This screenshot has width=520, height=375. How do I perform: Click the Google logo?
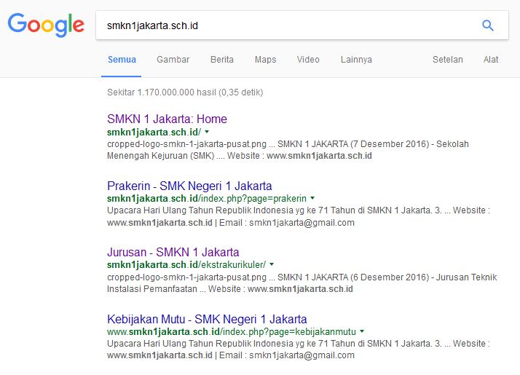click(x=46, y=25)
